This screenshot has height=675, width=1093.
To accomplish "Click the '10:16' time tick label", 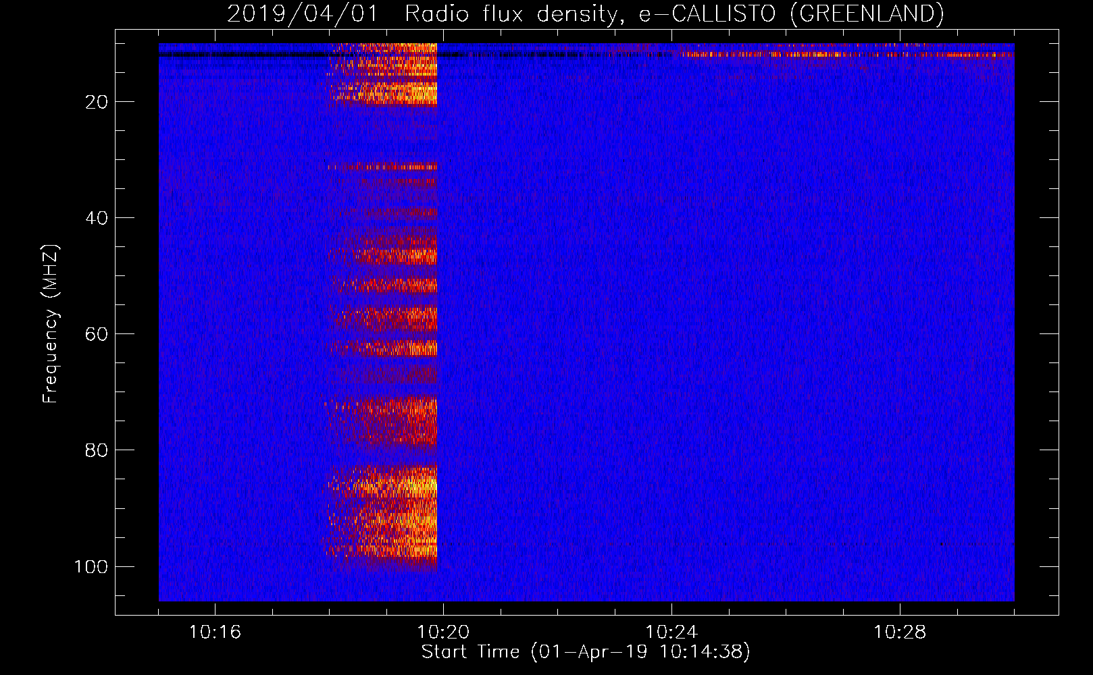I will 215,632.
